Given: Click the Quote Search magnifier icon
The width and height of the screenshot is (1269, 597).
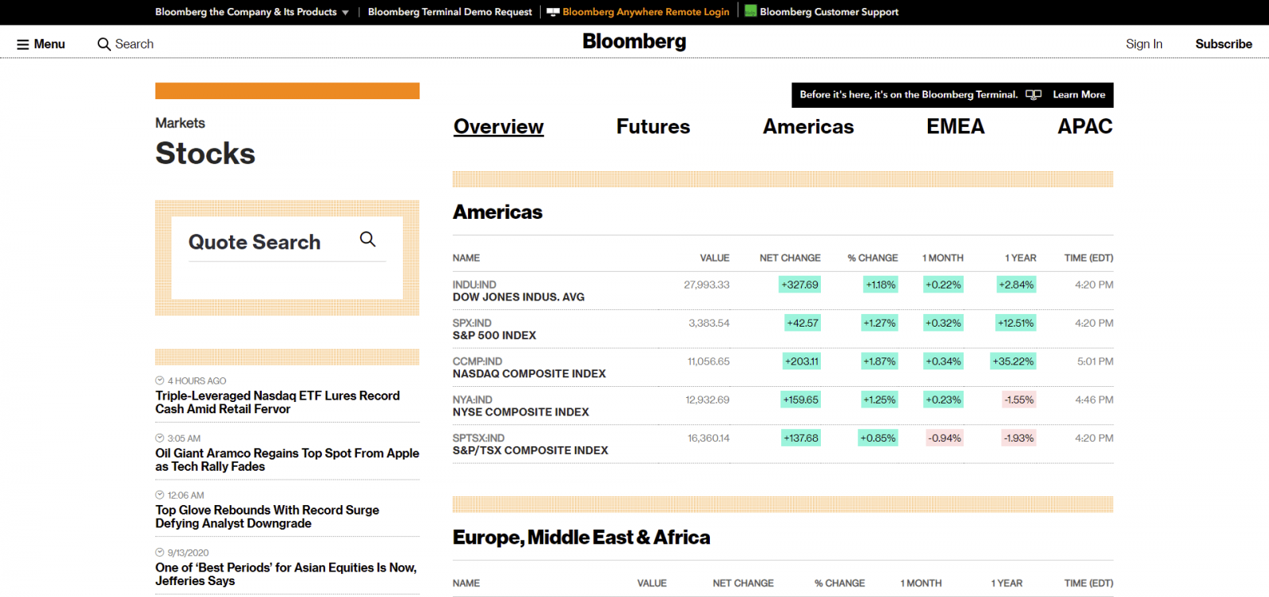Looking at the screenshot, I should click(x=367, y=239).
